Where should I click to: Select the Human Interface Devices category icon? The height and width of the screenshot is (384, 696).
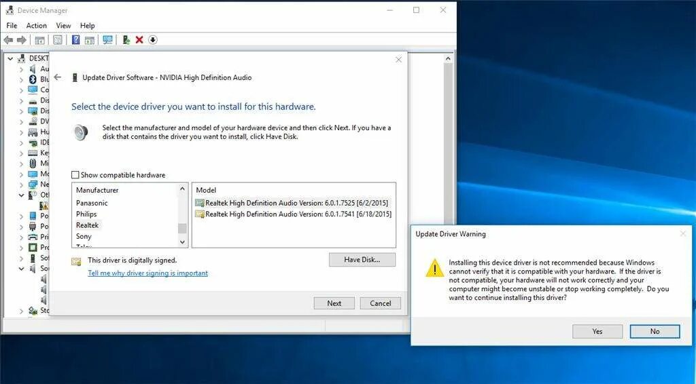coord(33,132)
